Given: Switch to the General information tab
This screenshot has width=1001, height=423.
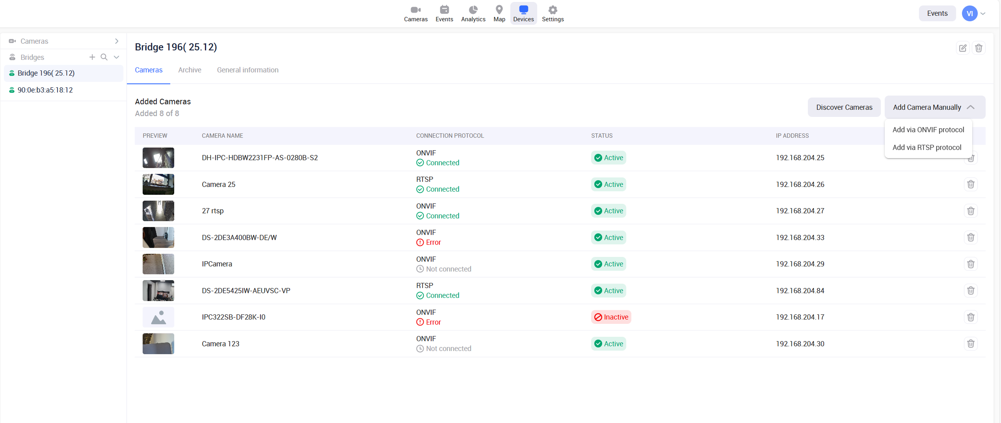Looking at the screenshot, I should 247,70.
